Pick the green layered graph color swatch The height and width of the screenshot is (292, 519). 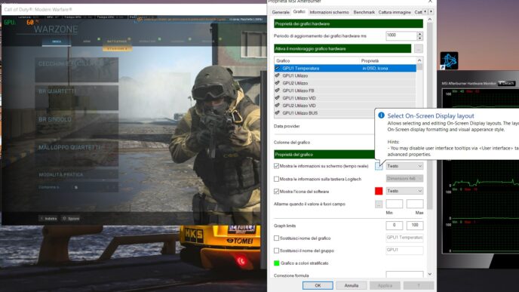coord(277,263)
